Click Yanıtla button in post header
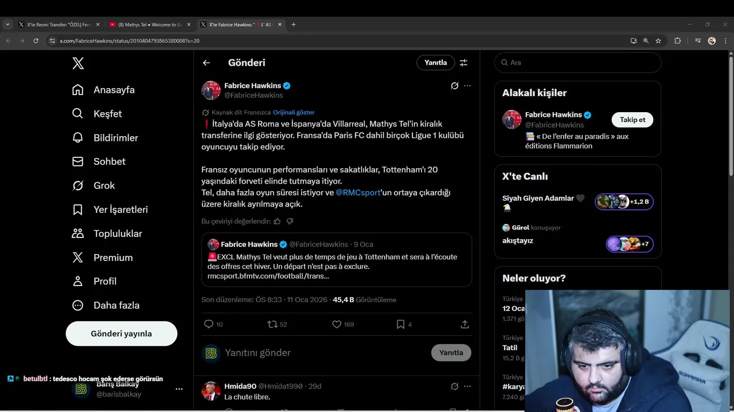Viewport: 734px width, 412px height. (436, 62)
